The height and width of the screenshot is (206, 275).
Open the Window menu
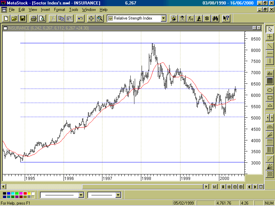[x=89, y=10]
